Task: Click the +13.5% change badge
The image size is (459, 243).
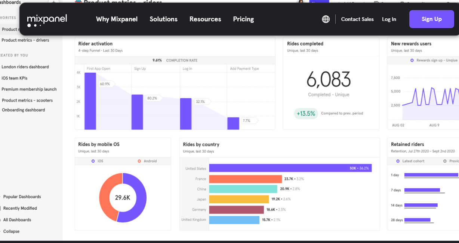Action: [306, 113]
